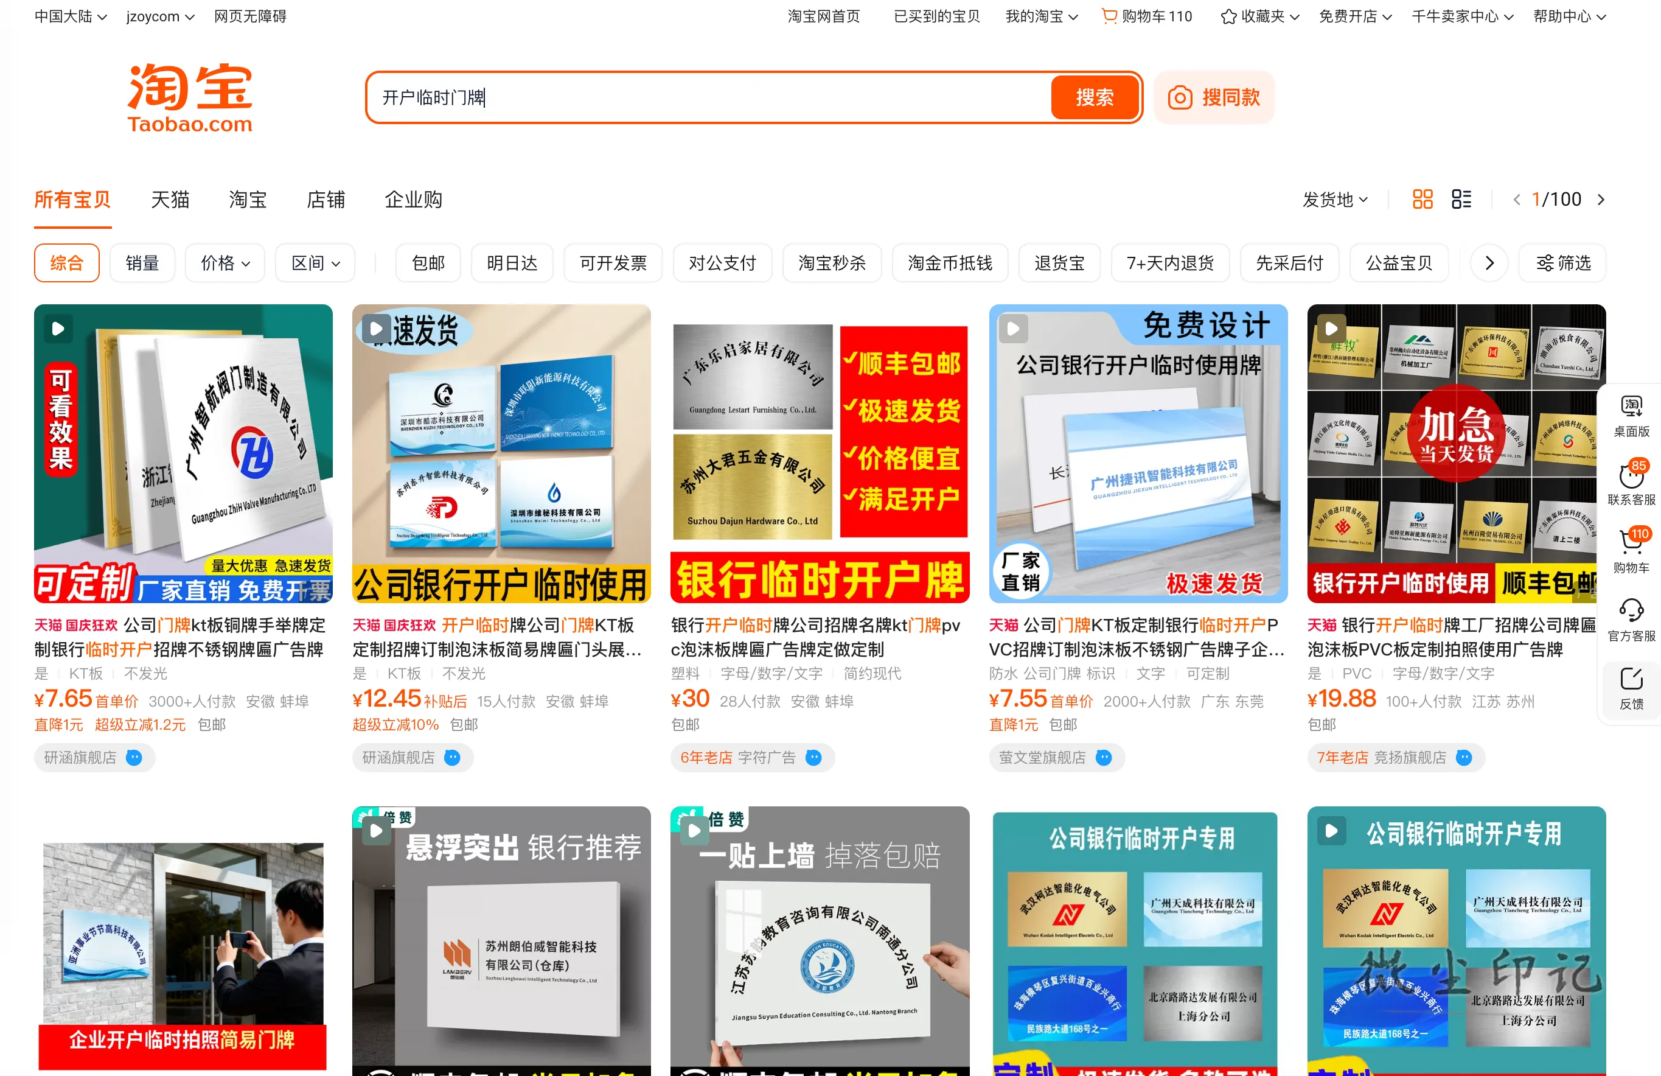Click the 反馈 feedback icon
This screenshot has width=1661, height=1076.
[1631, 688]
